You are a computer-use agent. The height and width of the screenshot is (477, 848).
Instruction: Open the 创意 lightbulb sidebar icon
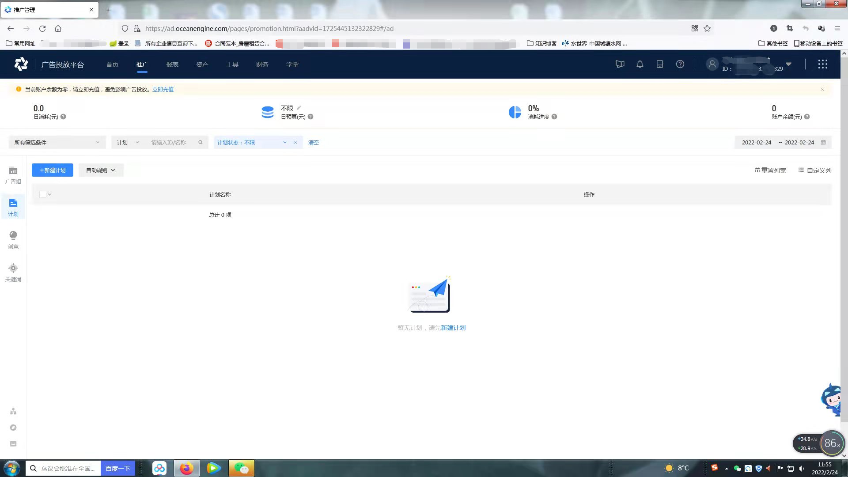pyautogui.click(x=13, y=235)
